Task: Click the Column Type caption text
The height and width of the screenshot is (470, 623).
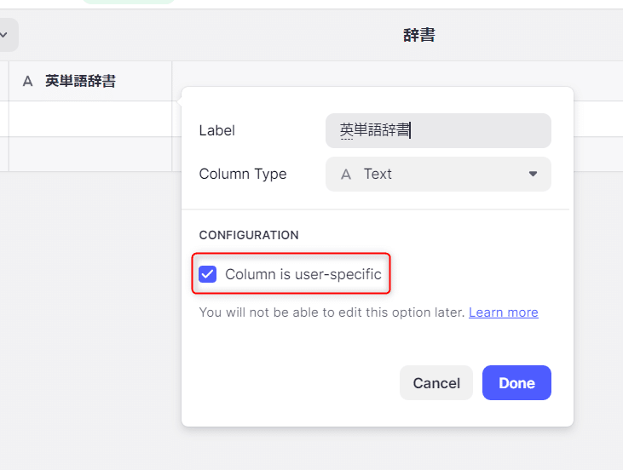Action: point(243,174)
